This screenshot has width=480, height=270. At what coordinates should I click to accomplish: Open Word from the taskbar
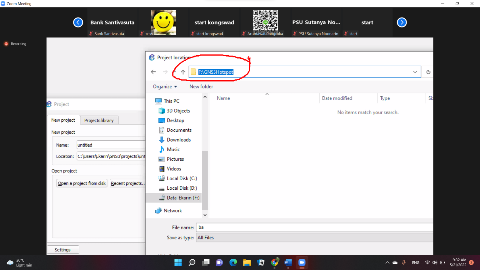click(x=288, y=262)
